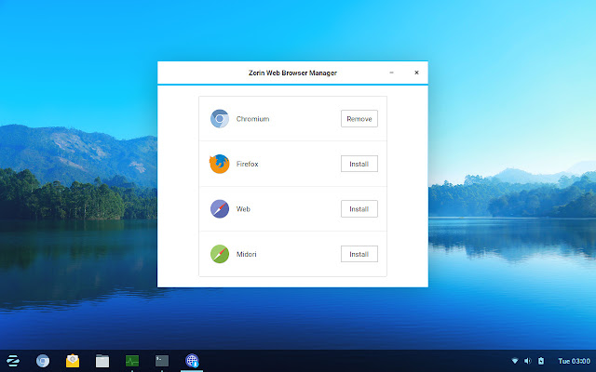Screen dimensions: 596x372
Task: Open the volume control in tray
Action: tap(528, 361)
